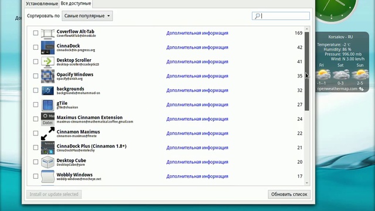This screenshot has height=211, width=375.
Task: Click the Wobbly Windows extension icon
Action: [x=47, y=176]
